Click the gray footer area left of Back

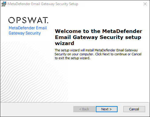tap(37, 109)
